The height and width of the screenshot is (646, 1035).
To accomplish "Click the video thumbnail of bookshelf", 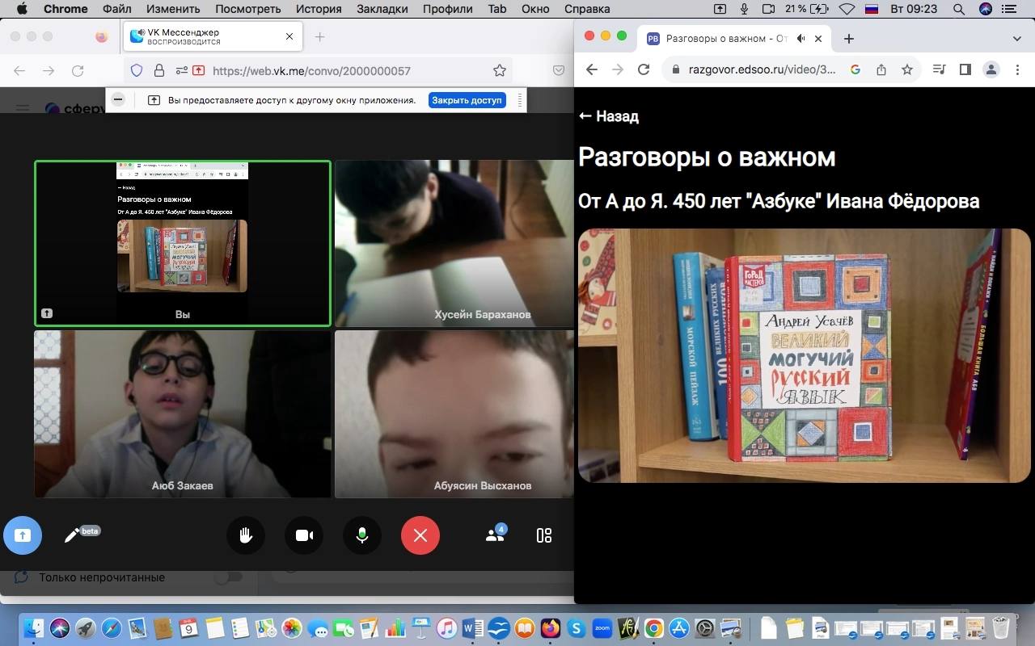I will point(805,355).
